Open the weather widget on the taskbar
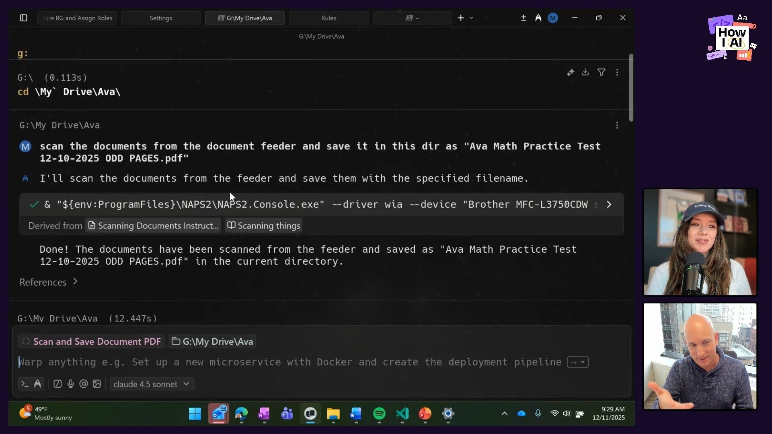772x434 pixels. pos(45,413)
